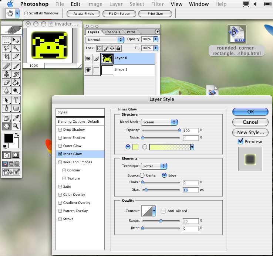
Task: Click Cancel in Layer Style dialog
Action: click(250, 122)
